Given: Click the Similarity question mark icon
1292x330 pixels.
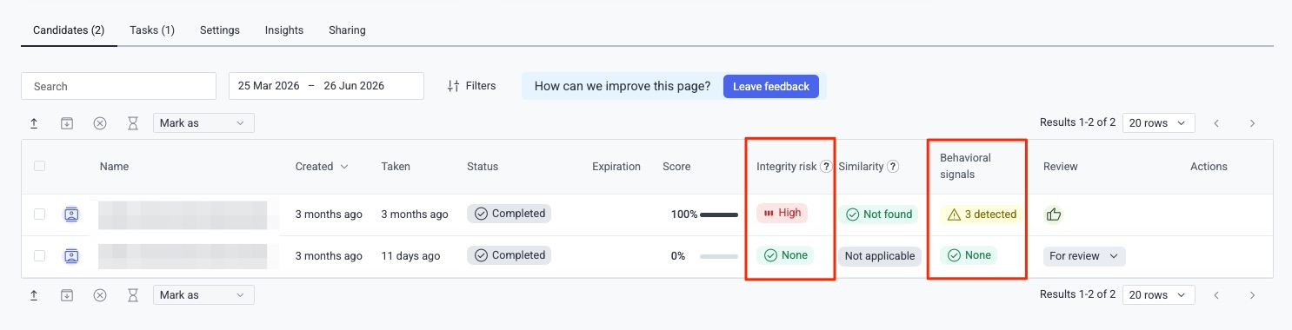Looking at the screenshot, I should pyautogui.click(x=893, y=167).
